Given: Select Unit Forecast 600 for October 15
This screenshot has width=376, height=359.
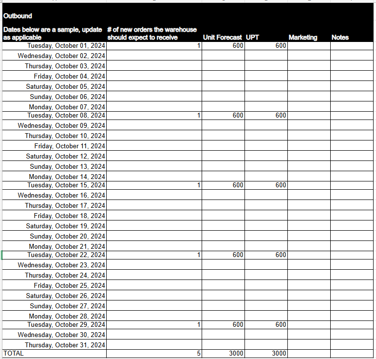Looking at the screenshot, I should pos(223,185).
